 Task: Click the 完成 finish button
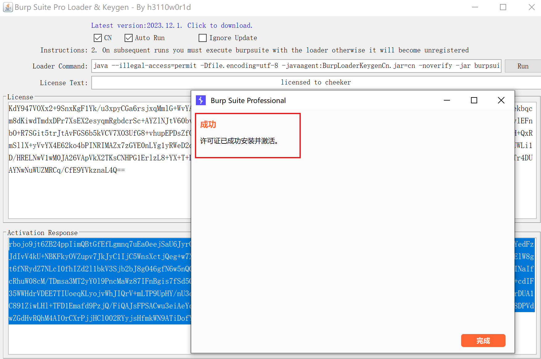(483, 340)
